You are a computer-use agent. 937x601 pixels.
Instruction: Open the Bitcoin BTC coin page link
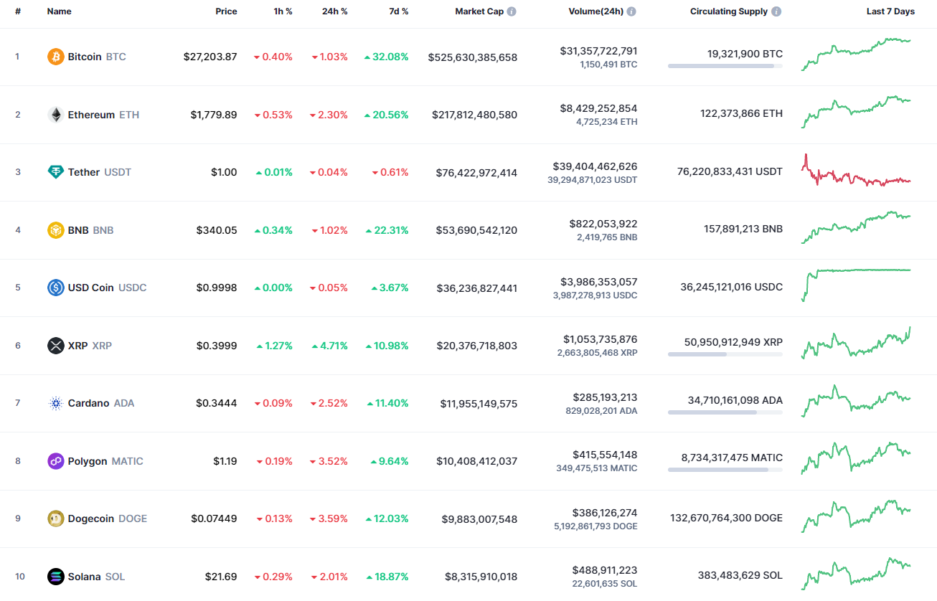point(86,57)
